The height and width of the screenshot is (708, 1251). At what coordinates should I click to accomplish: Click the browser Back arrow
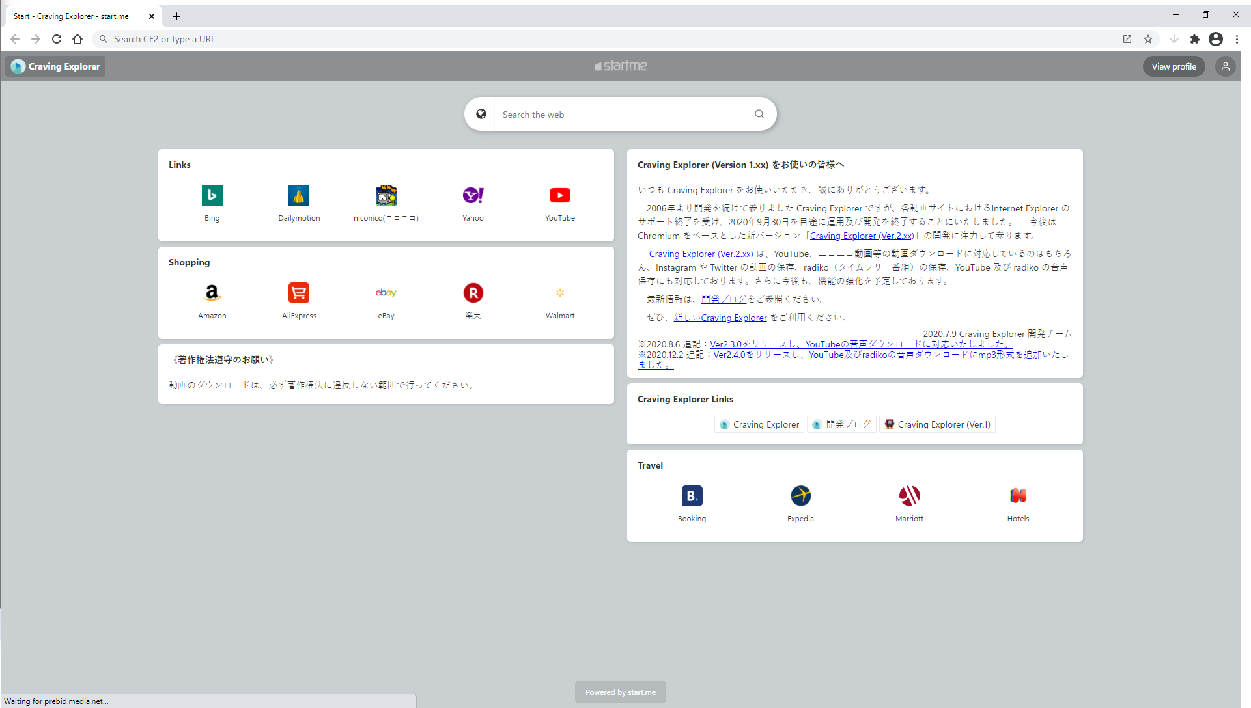(15, 39)
